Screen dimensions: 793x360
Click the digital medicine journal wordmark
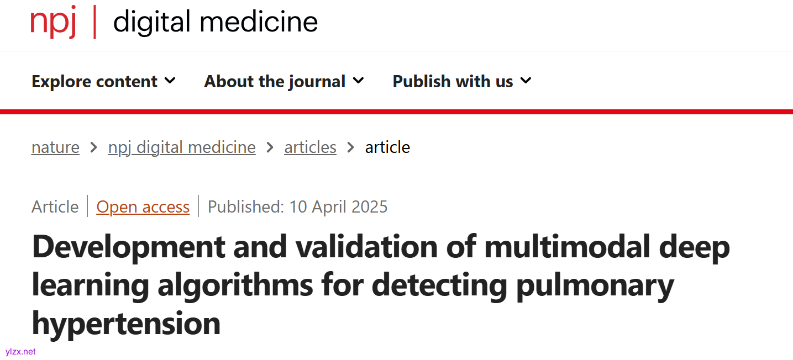(x=215, y=22)
